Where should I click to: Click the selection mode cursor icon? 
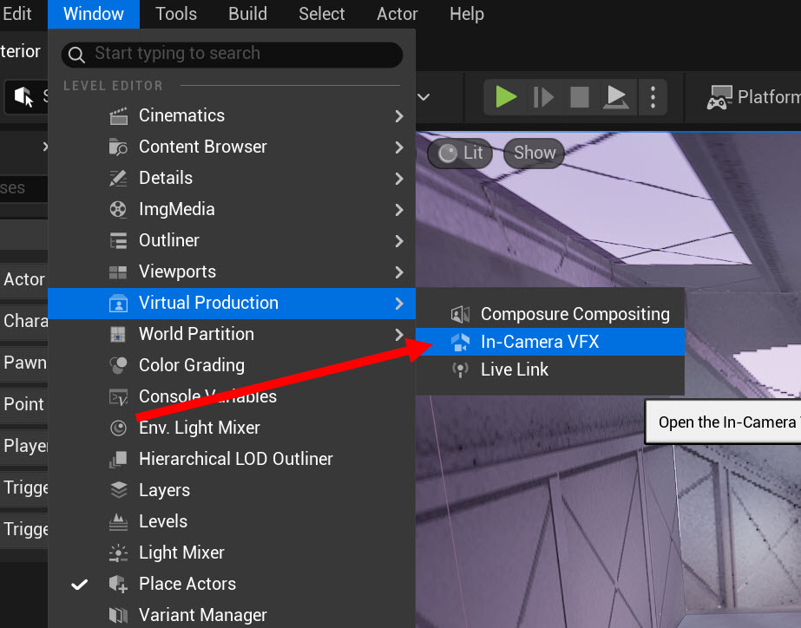click(x=23, y=96)
